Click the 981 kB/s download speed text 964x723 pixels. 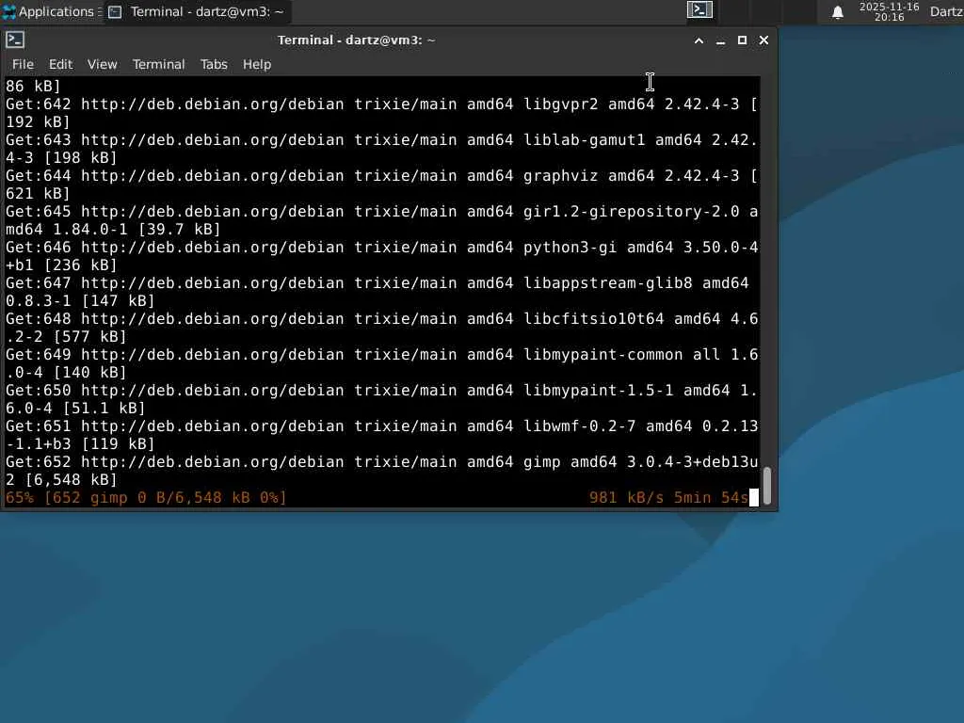point(626,497)
